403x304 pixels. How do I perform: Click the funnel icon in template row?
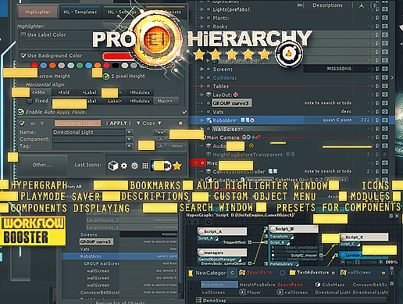click(42, 123)
